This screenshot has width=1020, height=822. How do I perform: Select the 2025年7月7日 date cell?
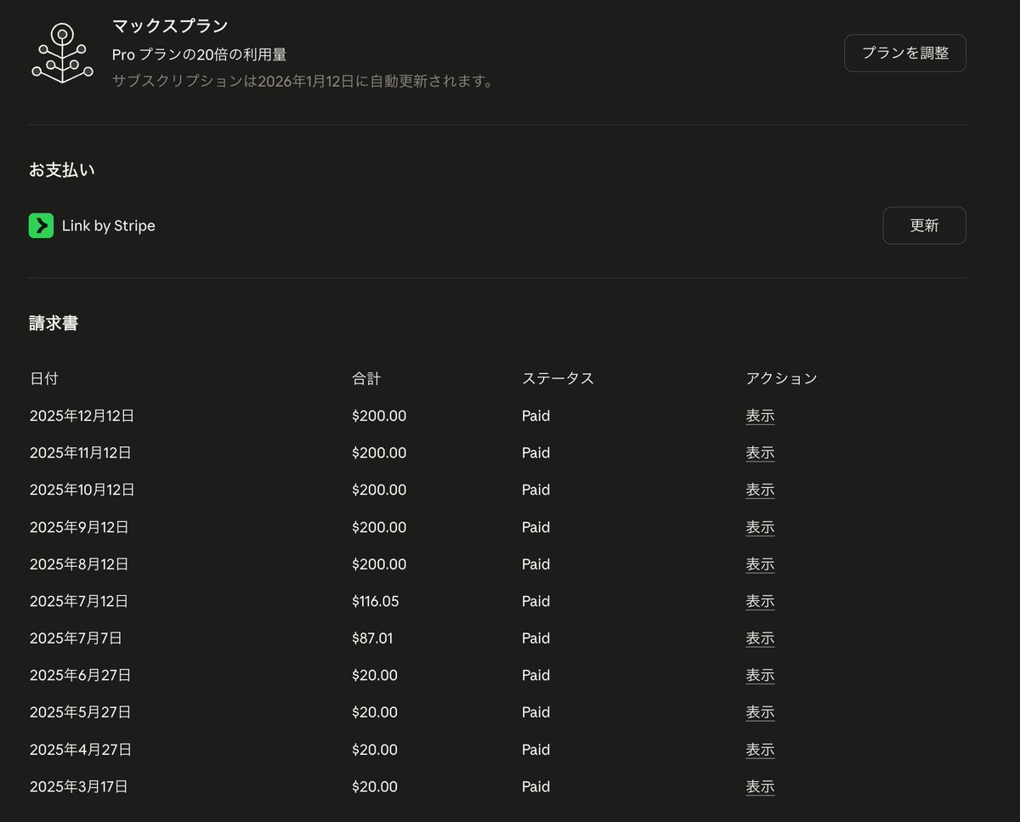tap(76, 638)
